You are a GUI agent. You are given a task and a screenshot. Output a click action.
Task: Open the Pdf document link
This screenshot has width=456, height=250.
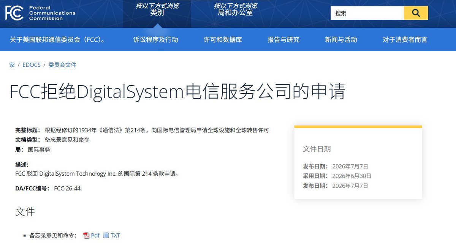[95, 236]
